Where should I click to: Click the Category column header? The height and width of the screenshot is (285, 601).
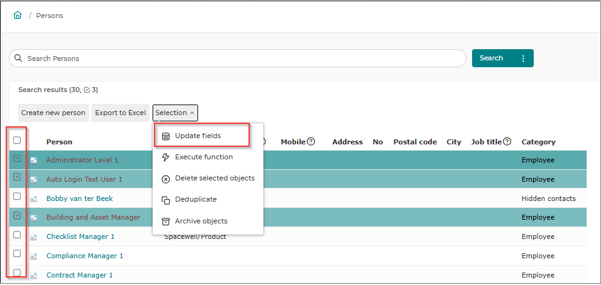point(538,142)
